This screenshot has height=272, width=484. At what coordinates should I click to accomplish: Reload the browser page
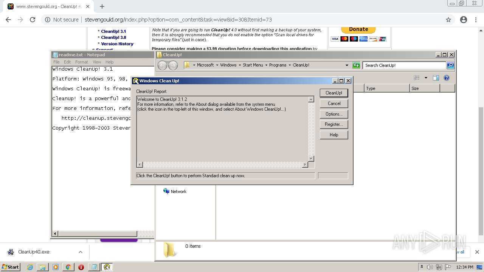point(33,20)
